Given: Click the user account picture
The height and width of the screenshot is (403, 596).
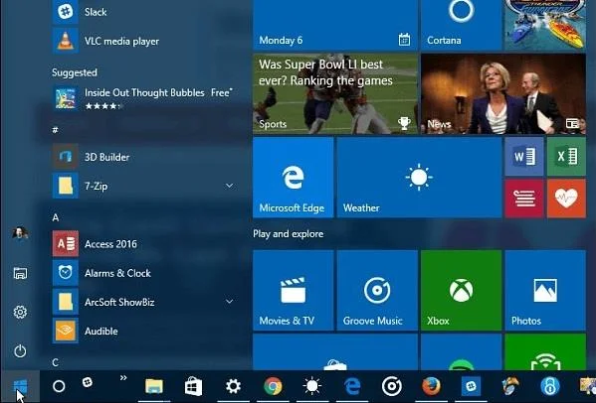Looking at the screenshot, I should [20, 233].
